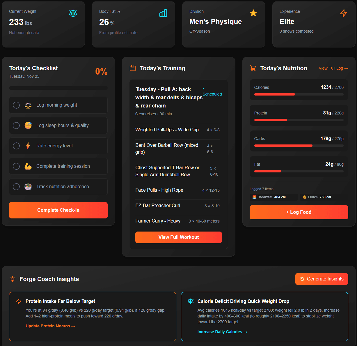Viewport: 357px width, 346px height.
Task: Check off the Log morning weight item
Action: point(16,105)
